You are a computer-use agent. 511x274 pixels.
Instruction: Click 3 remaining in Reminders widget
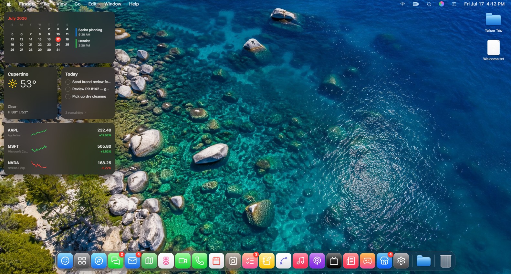[75, 113]
